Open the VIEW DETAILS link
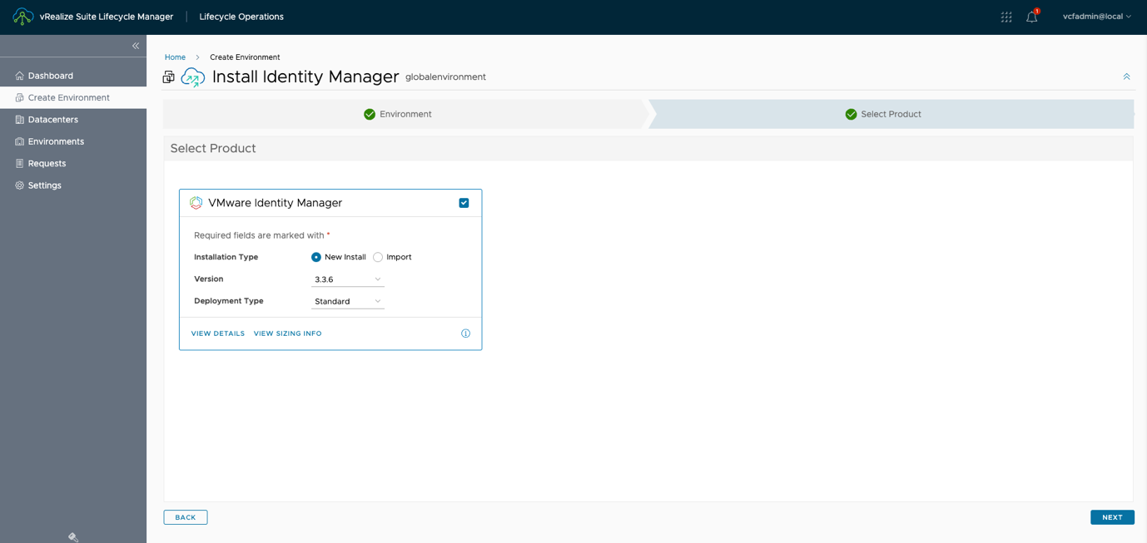The height and width of the screenshot is (543, 1147). (x=218, y=333)
